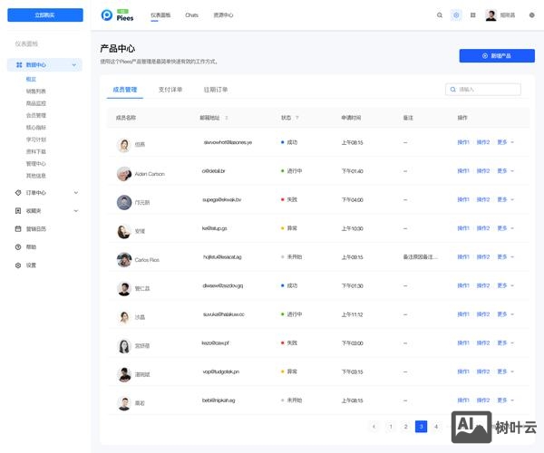Click the sort icon beside 邮箱地址 column

[x=227, y=118]
